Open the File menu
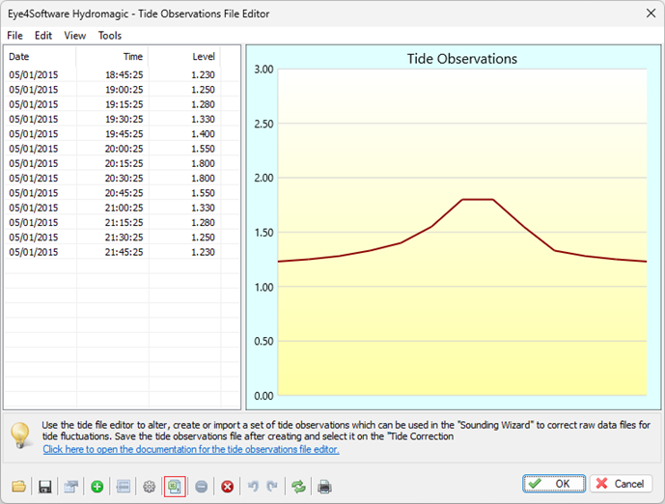665x504 pixels. click(14, 36)
